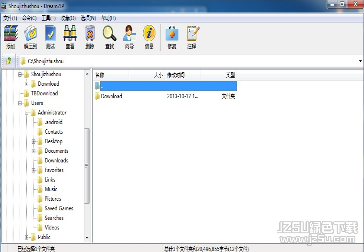The height and width of the screenshot is (252, 364).
Task: Expand Download node under Shoujizhushou
Action: pyautogui.click(x=27, y=84)
